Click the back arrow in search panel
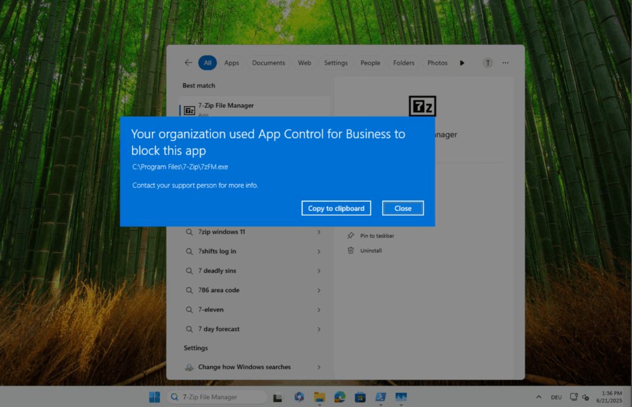This screenshot has height=407, width=632. (188, 63)
